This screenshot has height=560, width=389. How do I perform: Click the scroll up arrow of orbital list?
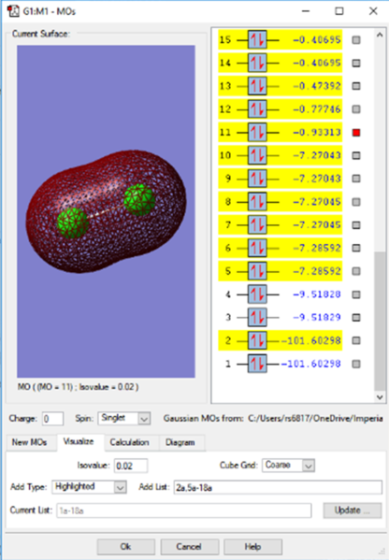pos(380,35)
